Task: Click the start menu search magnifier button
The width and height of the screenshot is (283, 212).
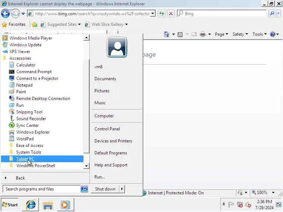Action: [x=84, y=189]
